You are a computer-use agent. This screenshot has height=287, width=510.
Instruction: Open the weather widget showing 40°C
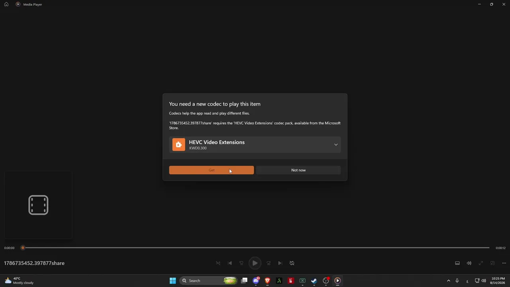click(x=19, y=281)
